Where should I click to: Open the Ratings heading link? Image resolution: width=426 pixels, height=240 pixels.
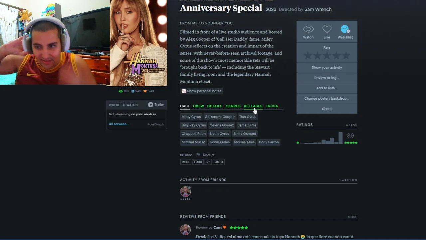pos(305,125)
